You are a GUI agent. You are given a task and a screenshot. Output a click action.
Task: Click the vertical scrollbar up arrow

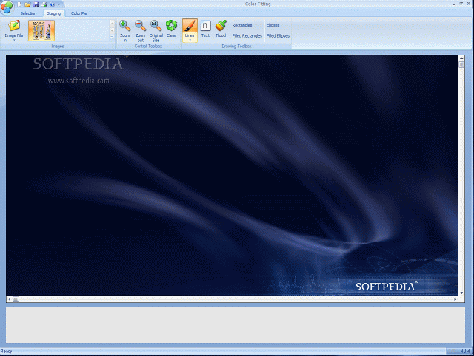click(x=461, y=58)
